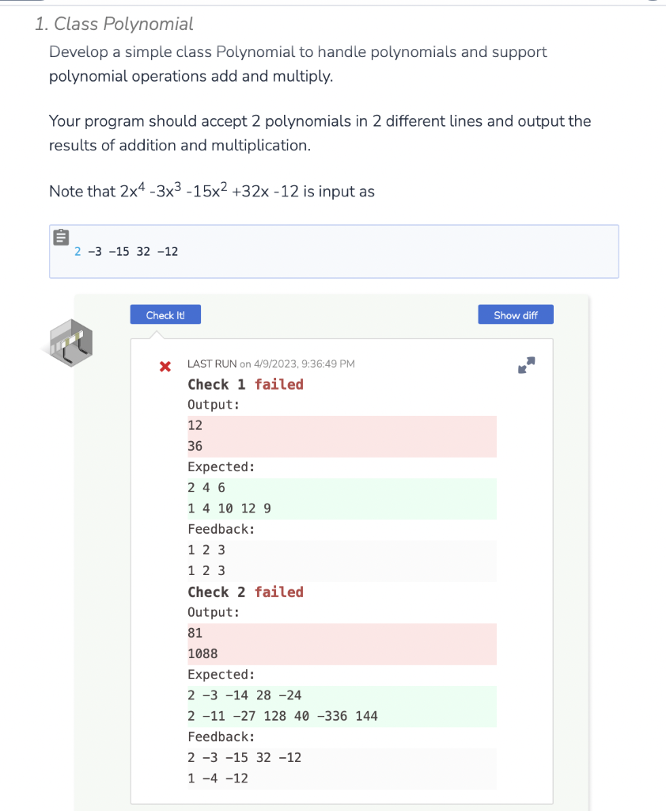Select the LAST RUN timestamp text

coord(270,364)
